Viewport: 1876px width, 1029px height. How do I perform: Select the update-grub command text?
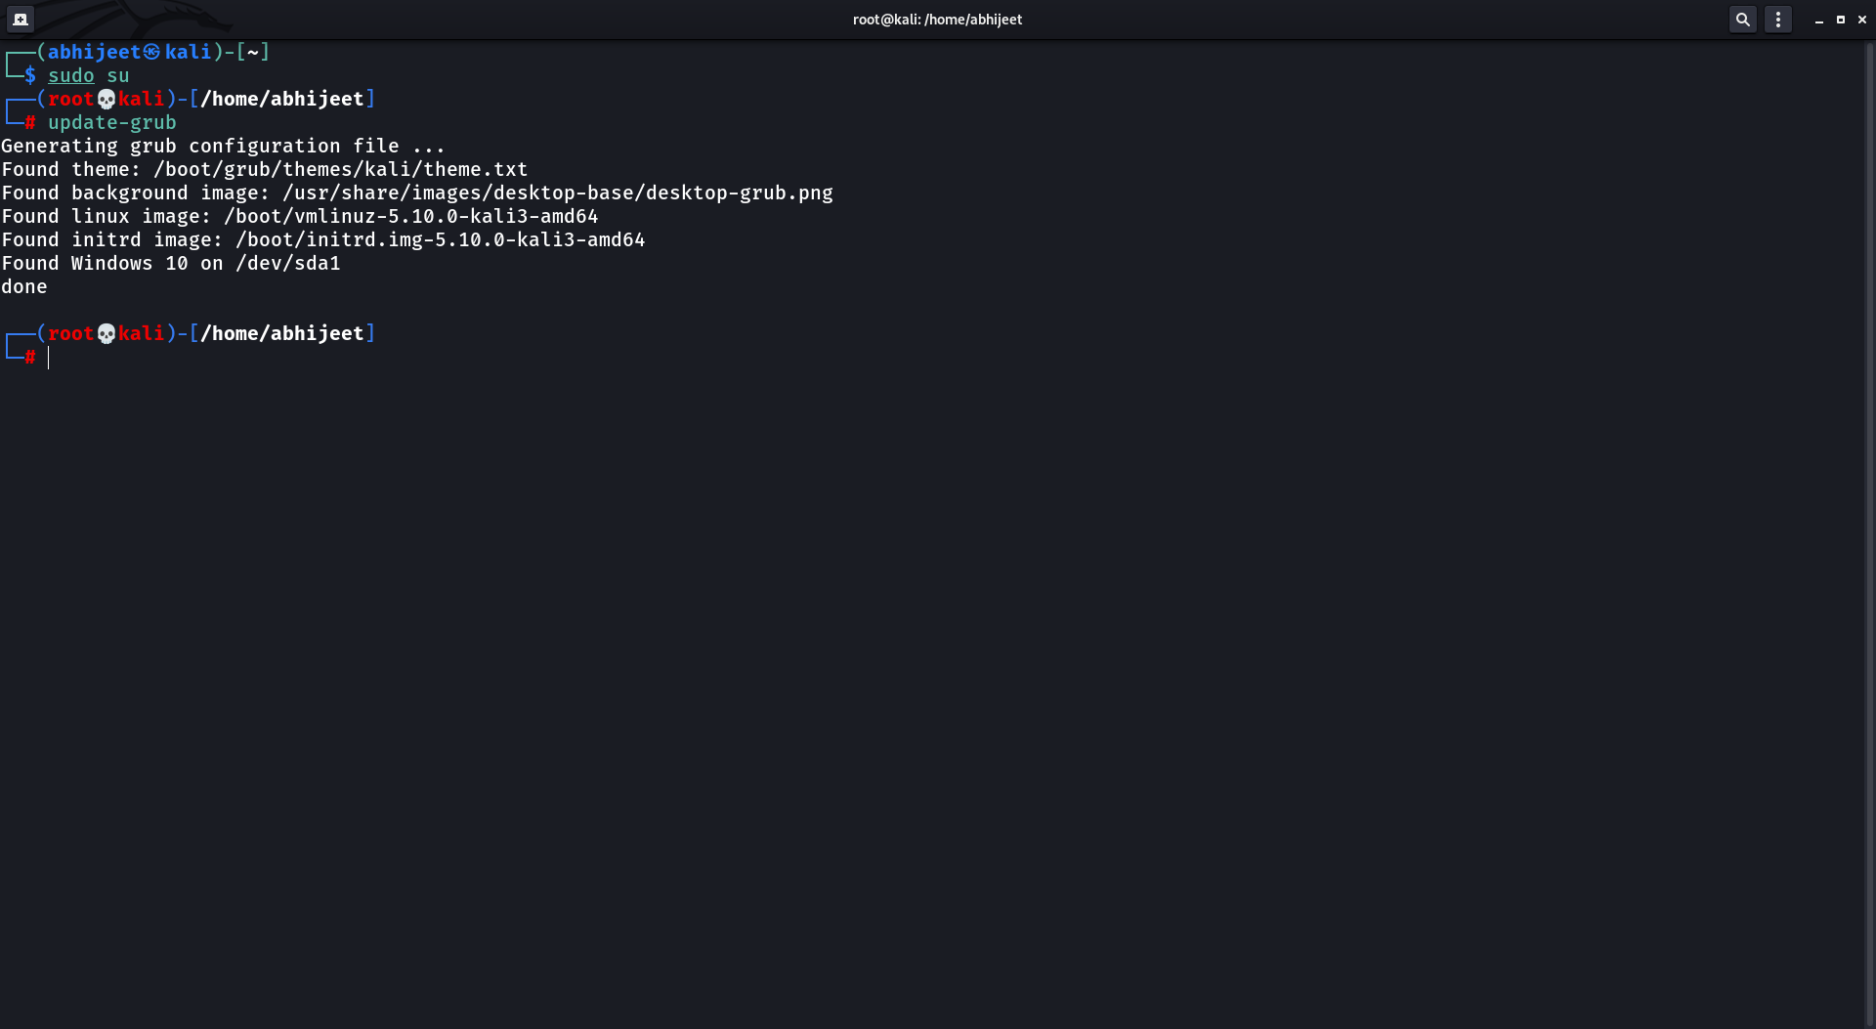(x=111, y=122)
